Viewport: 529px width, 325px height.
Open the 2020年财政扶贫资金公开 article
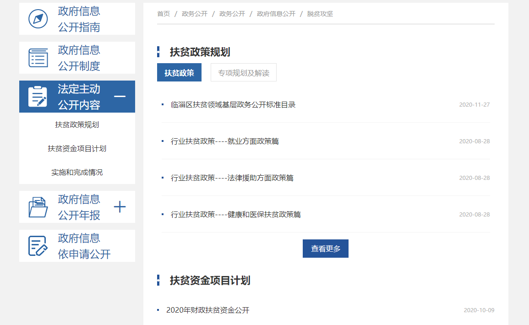point(208,310)
